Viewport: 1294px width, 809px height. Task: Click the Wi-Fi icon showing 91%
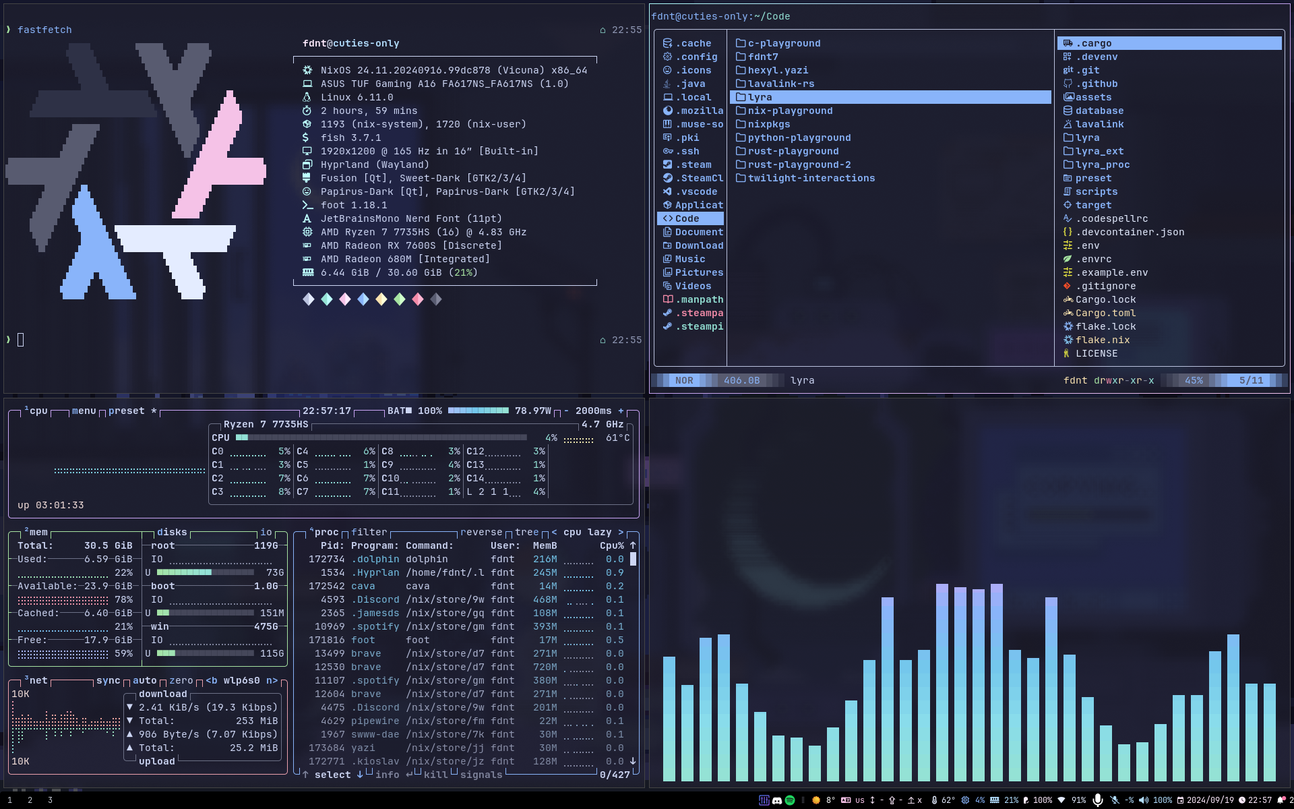[1061, 800]
